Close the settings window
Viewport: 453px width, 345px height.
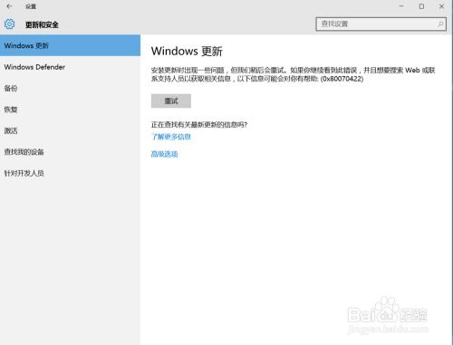[x=441, y=6]
